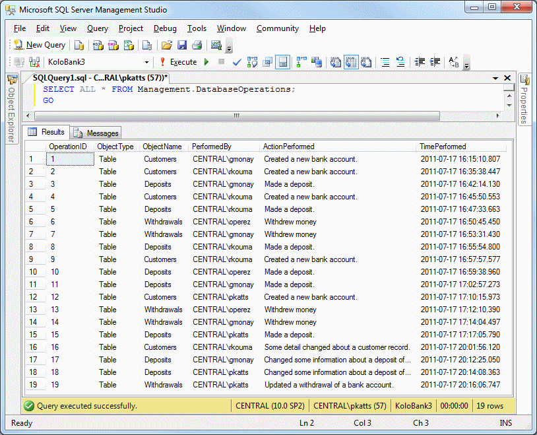Click the '19 rows' status bar entry

pyautogui.click(x=490, y=406)
